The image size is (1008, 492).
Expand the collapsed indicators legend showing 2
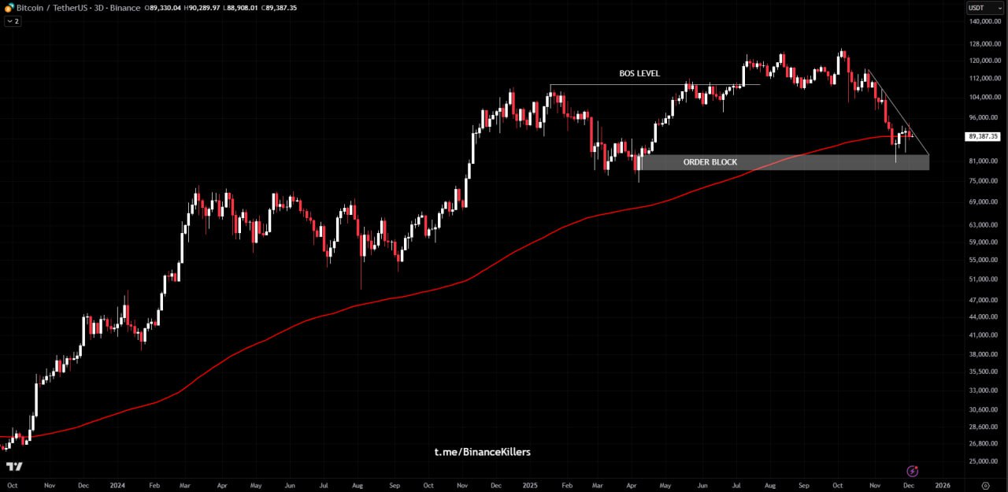(x=13, y=21)
